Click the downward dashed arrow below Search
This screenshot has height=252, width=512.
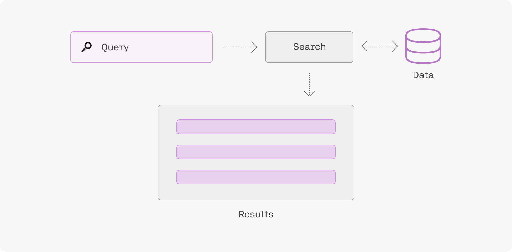(x=309, y=84)
